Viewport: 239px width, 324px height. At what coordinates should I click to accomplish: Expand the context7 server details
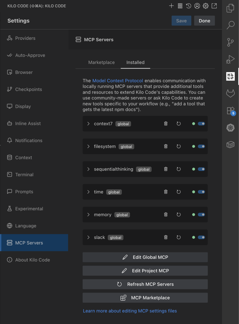88,124
